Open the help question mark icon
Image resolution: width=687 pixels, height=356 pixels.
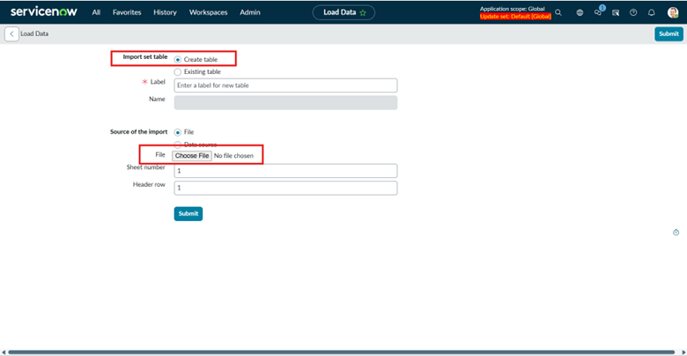click(633, 12)
